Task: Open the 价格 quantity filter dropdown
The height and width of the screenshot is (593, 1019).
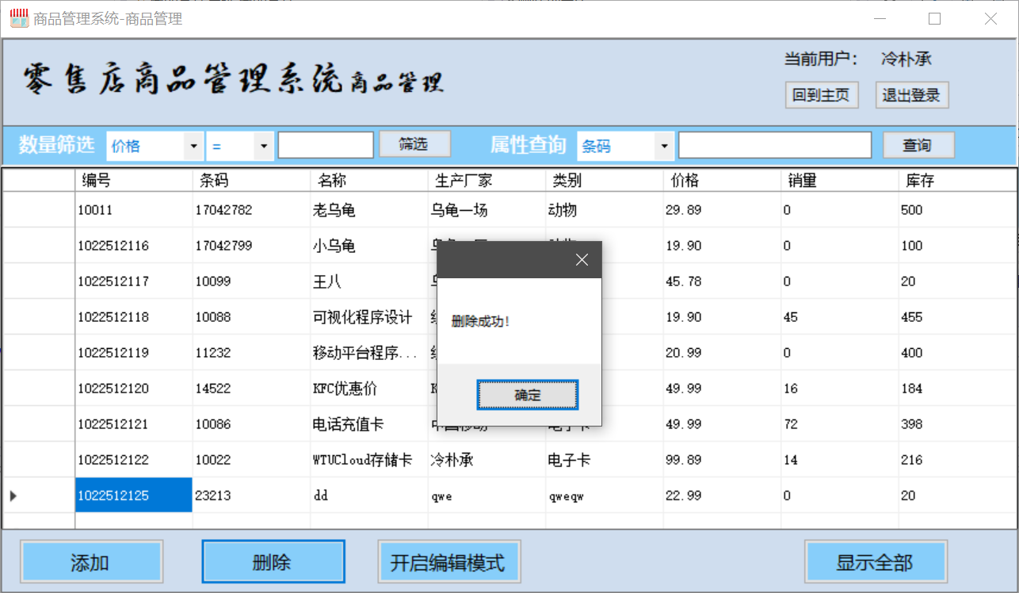Action: point(193,146)
